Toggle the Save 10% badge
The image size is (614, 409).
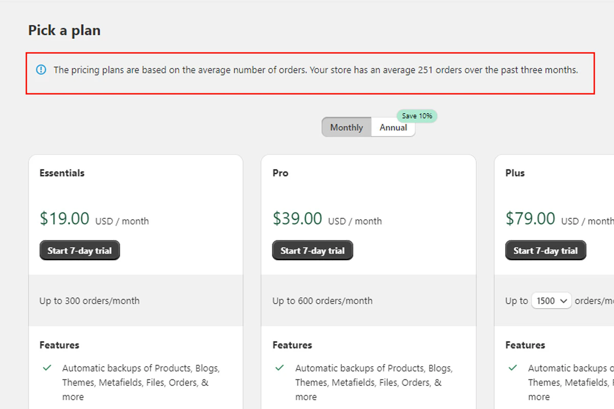[417, 116]
